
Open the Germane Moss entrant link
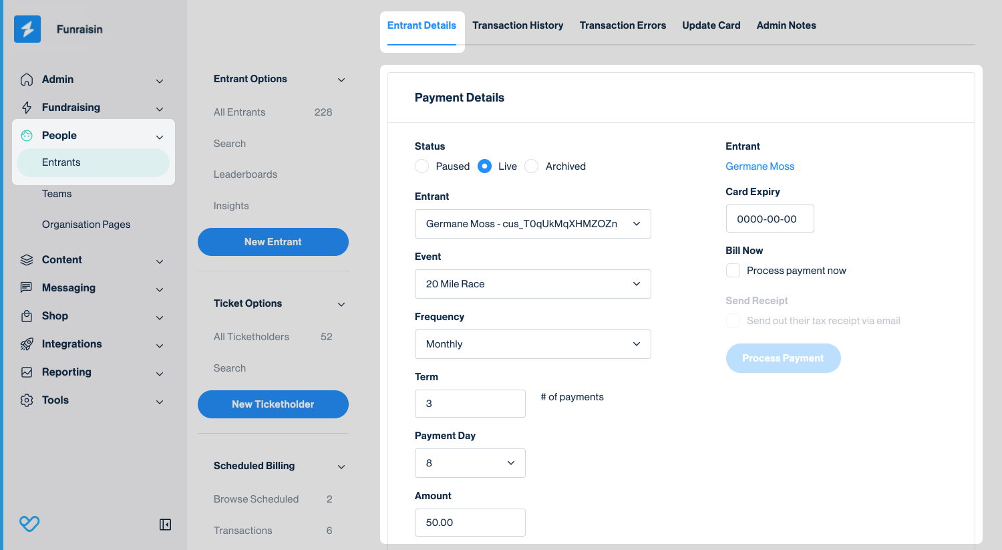tap(760, 166)
